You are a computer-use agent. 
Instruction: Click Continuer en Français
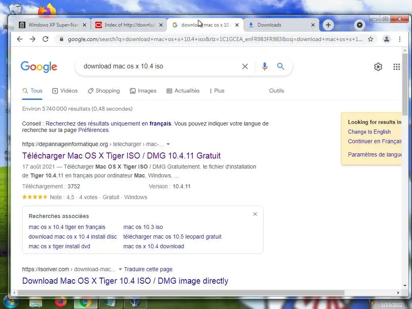point(375,141)
